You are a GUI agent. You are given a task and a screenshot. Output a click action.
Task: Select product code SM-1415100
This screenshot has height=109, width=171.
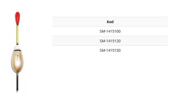(x=110, y=31)
